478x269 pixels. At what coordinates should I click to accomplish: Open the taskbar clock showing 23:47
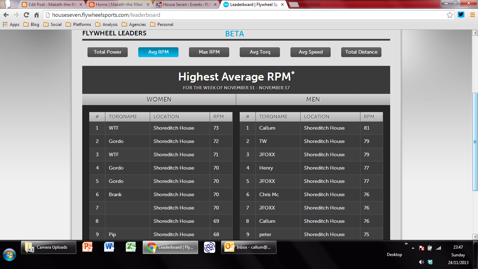click(458, 255)
